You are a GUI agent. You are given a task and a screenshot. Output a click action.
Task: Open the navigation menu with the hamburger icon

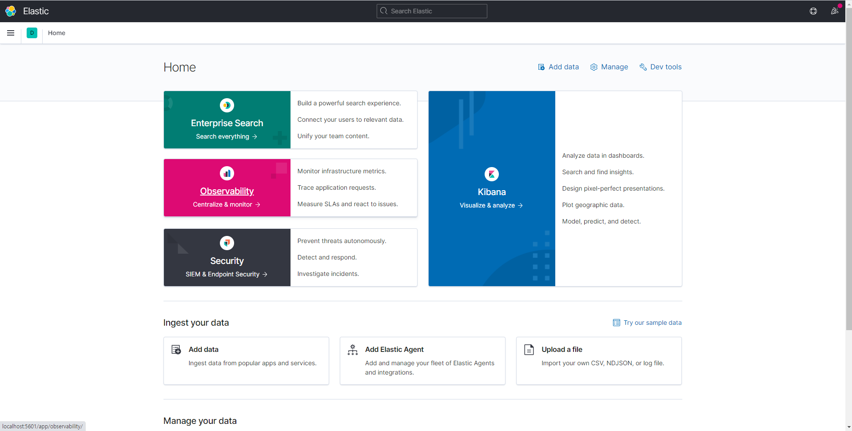point(11,33)
